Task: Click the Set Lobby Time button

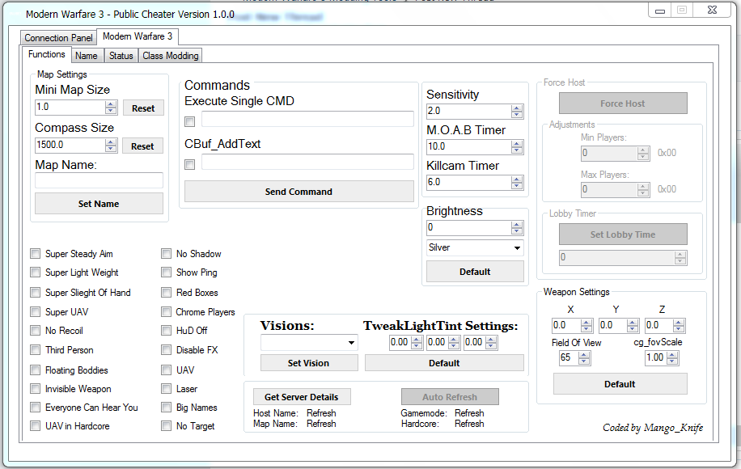Action: pyautogui.click(x=623, y=234)
